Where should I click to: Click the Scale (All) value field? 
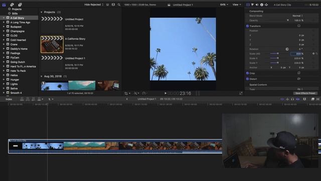pyautogui.click(x=297, y=54)
